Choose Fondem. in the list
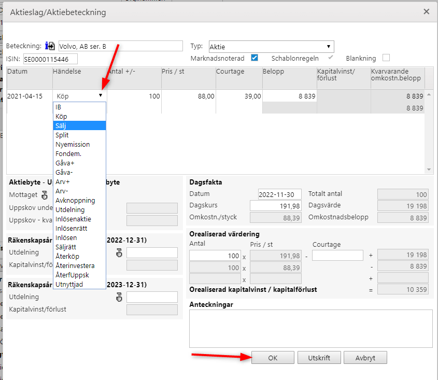438x380 pixels. click(79, 153)
